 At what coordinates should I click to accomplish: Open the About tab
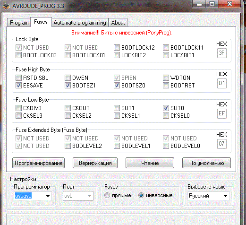pos(118,23)
